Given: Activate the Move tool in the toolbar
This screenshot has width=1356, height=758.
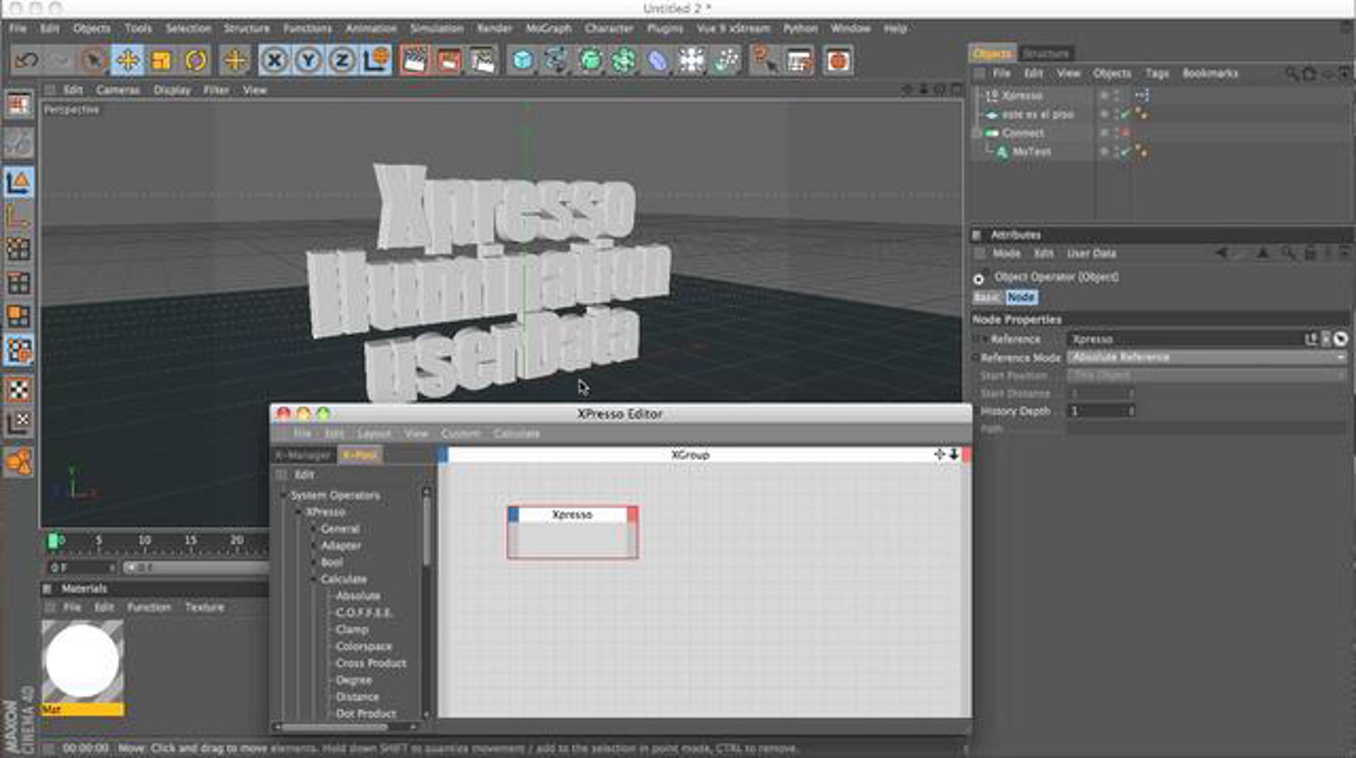Looking at the screenshot, I should 128,60.
